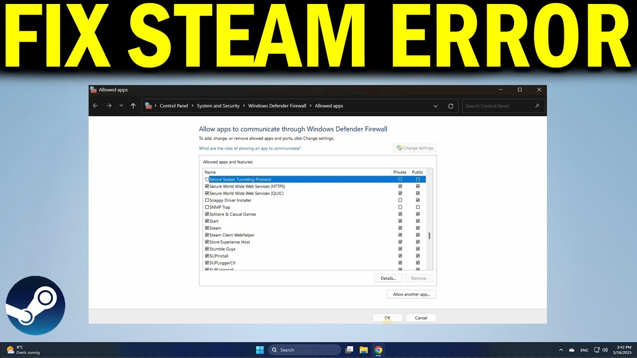Click the Allowed apps breadcrumb
Viewport: 637px width, 358px height.
(x=329, y=106)
